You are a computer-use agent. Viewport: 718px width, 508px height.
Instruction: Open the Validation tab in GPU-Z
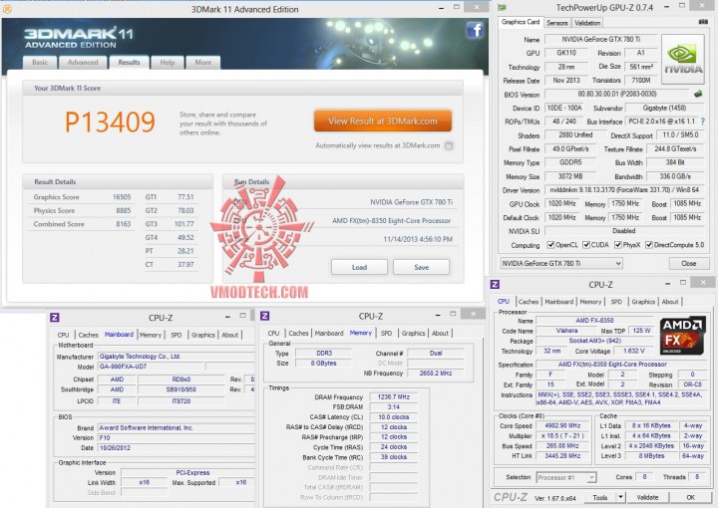[x=587, y=23]
